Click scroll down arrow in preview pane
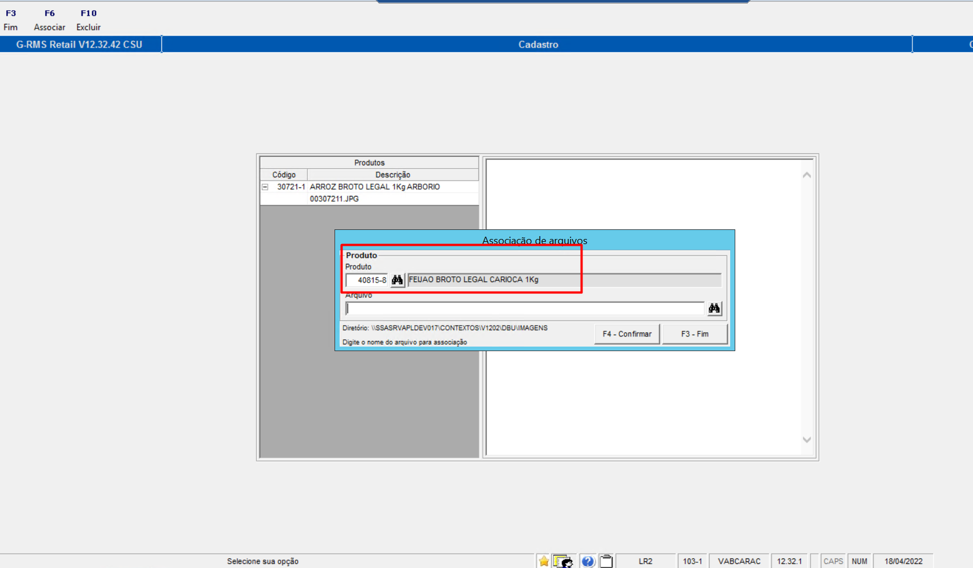Image resolution: width=973 pixels, height=568 pixels. click(x=807, y=439)
